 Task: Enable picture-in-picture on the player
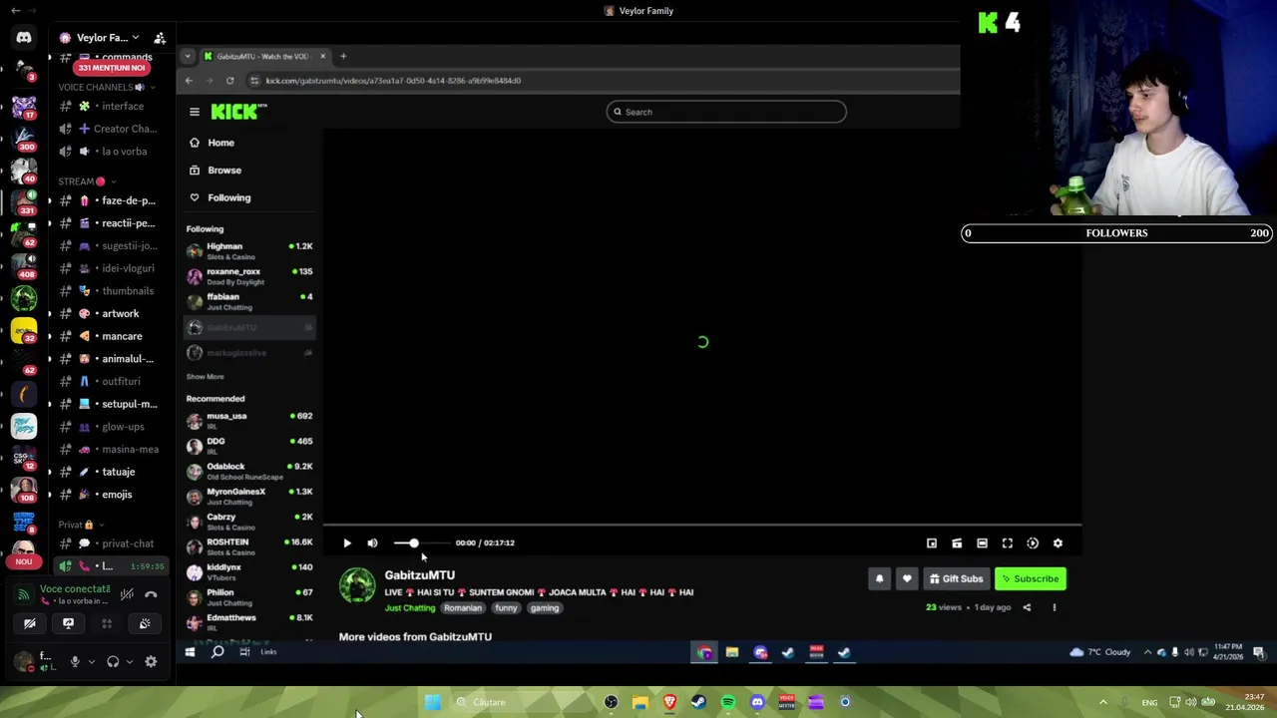pyautogui.click(x=932, y=543)
